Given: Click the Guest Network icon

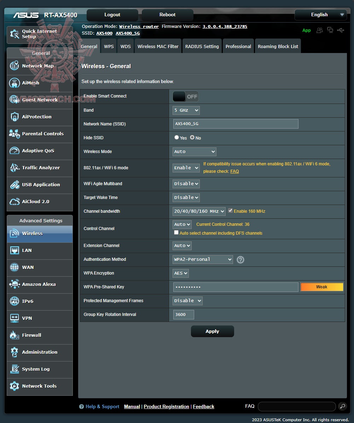Looking at the screenshot, I should click(x=14, y=100).
